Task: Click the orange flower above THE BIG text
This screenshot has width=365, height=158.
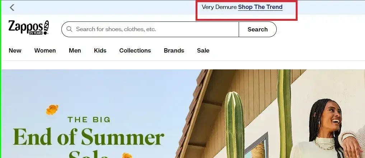Action: pyautogui.click(x=52, y=109)
